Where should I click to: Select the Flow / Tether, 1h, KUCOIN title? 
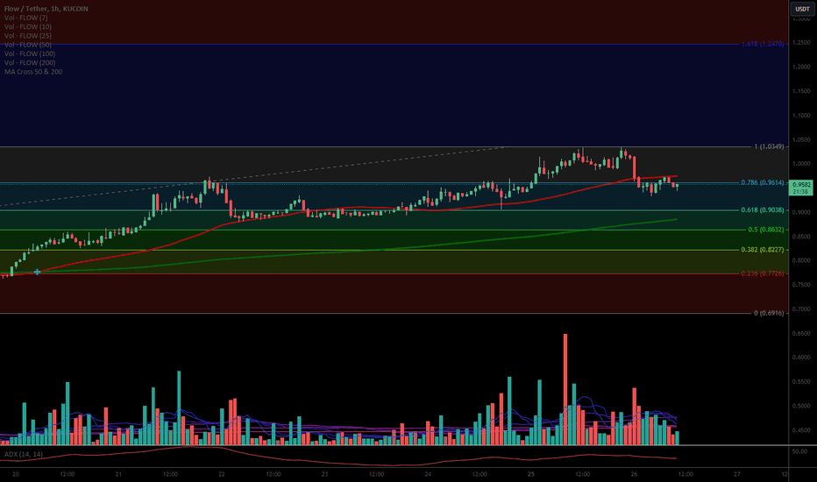point(46,9)
